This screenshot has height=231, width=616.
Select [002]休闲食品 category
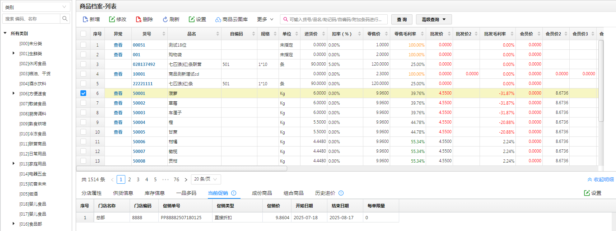33,63
